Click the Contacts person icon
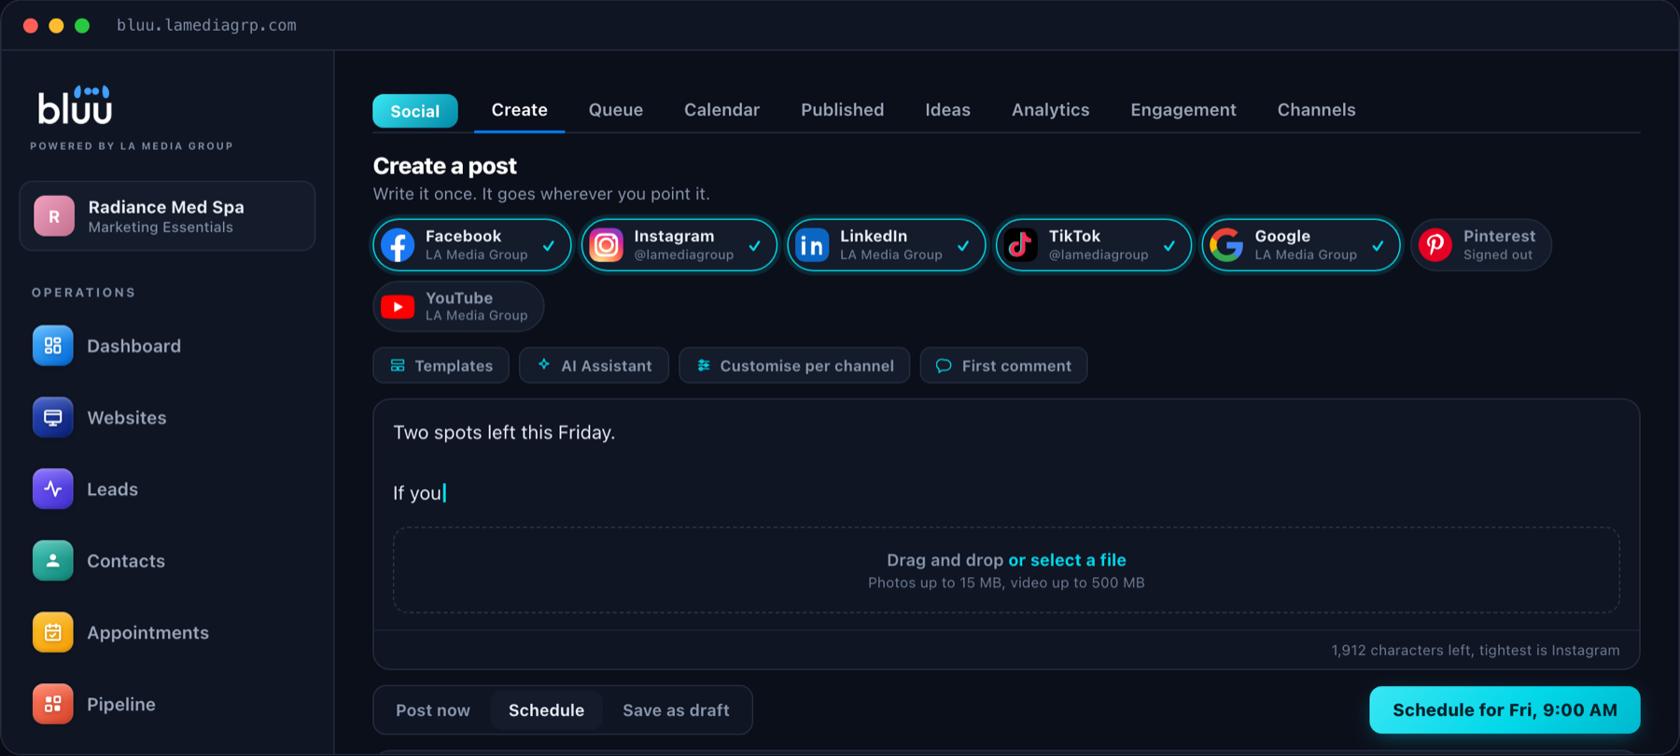This screenshot has width=1680, height=756. pyautogui.click(x=52, y=561)
